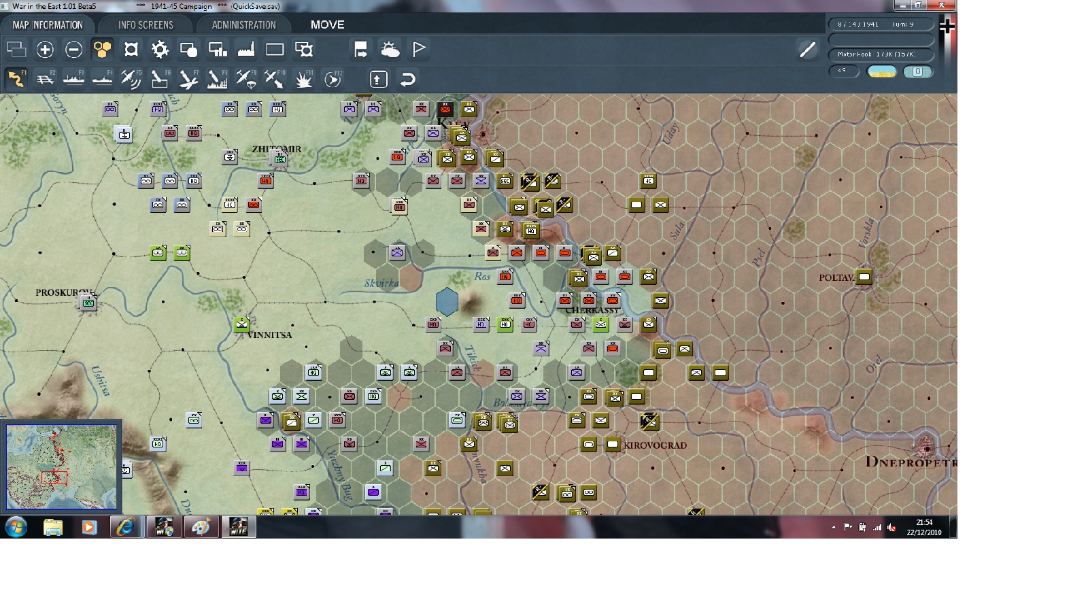Click the rectangle with circle toolbar icon

188,50
